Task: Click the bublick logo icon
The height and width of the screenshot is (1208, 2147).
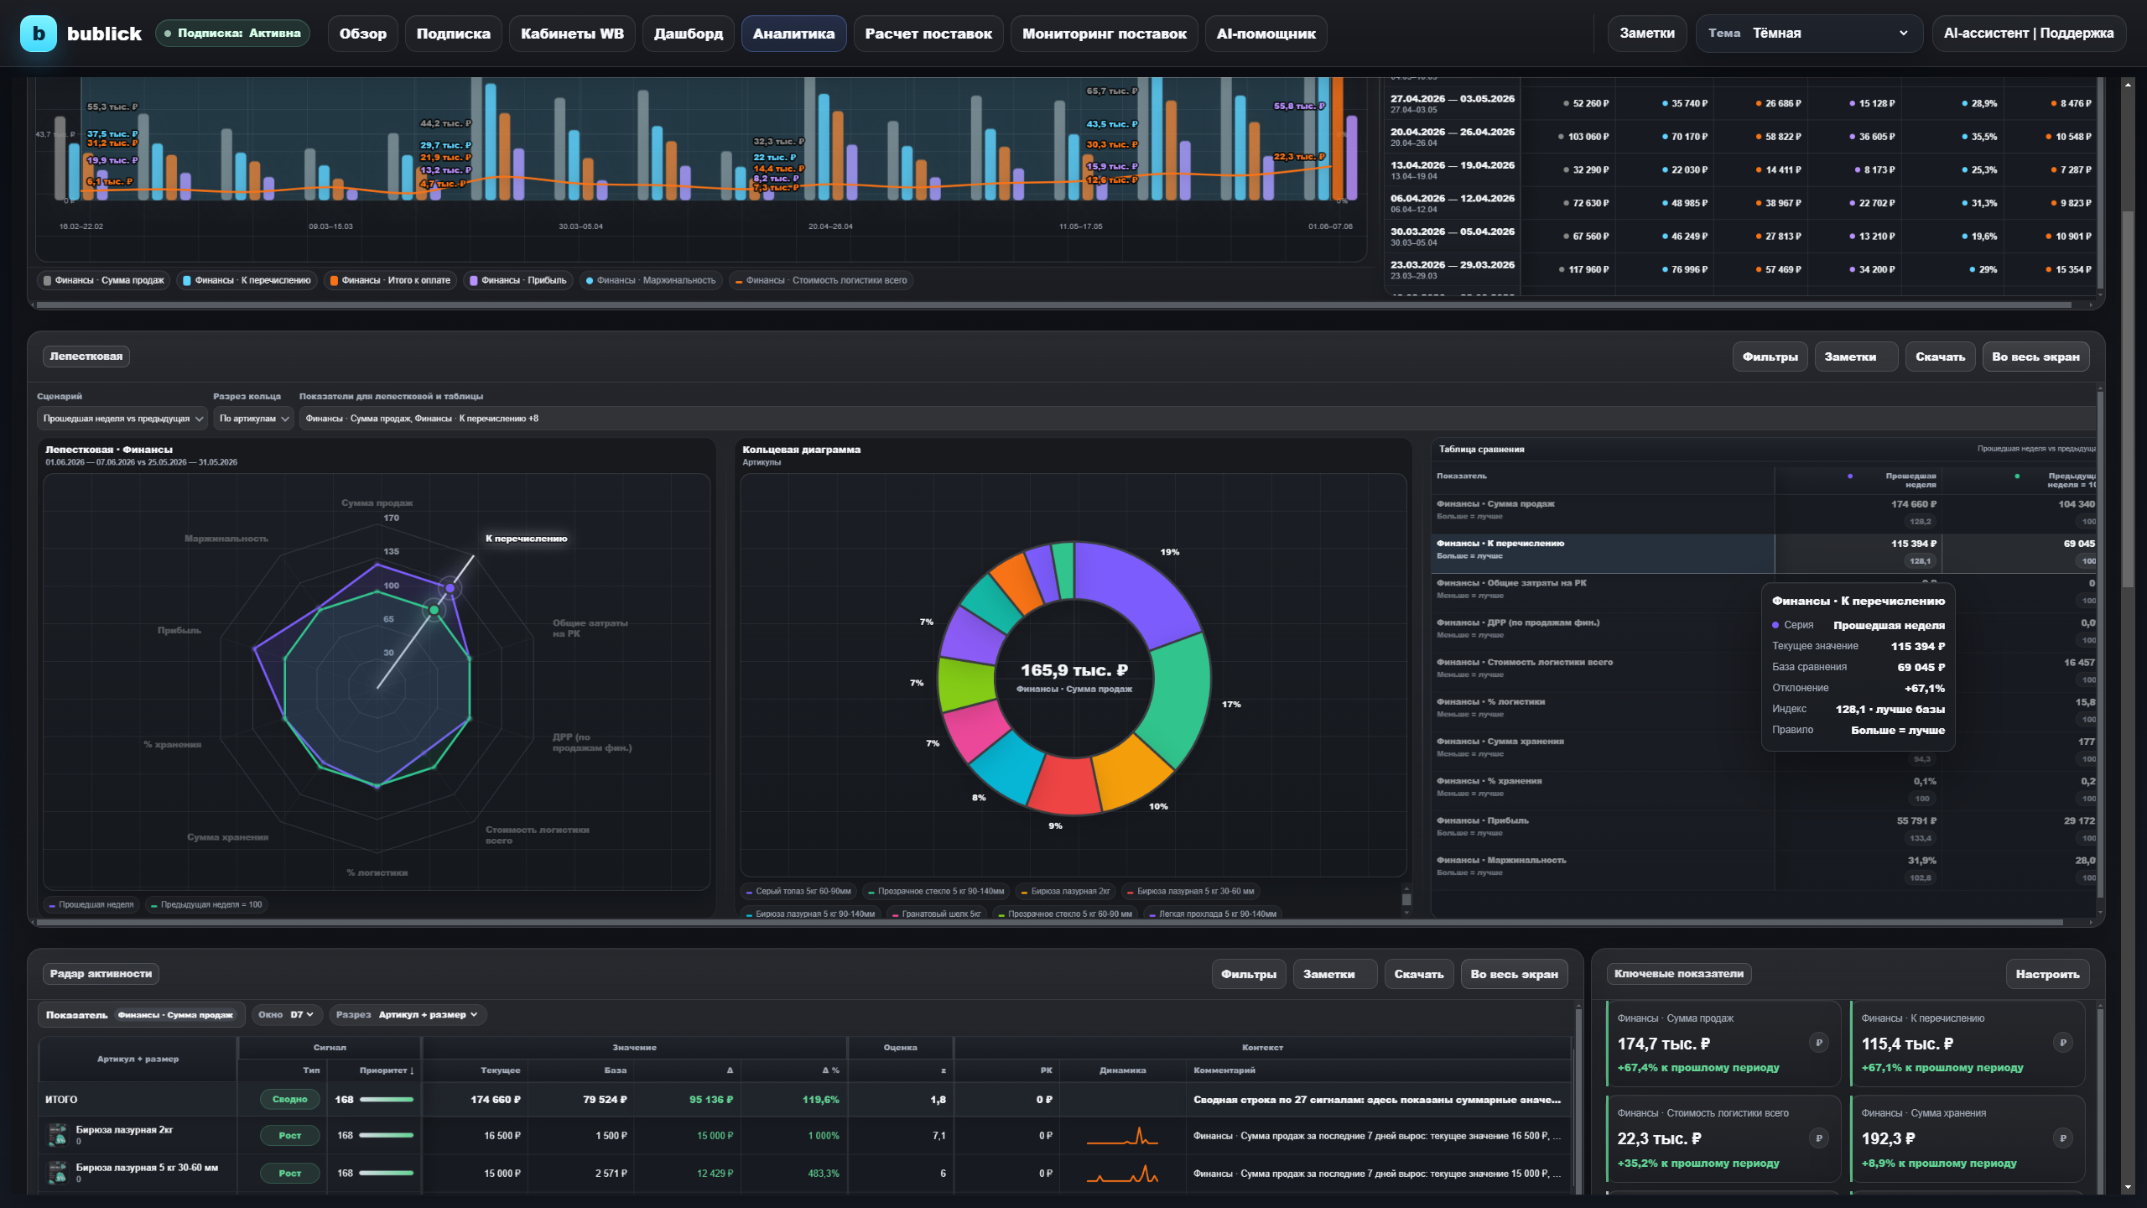Action: point(38,34)
